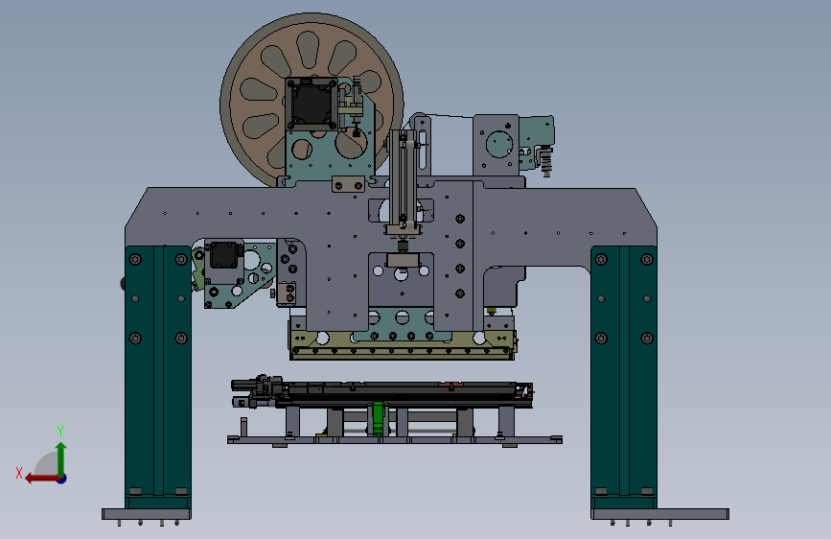The width and height of the screenshot is (831, 539).
Task: Select the bright green part under the fixture
Action: pos(378,418)
